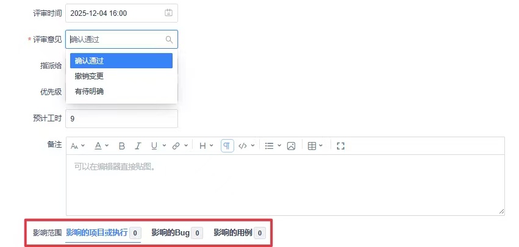519x247 pixels.
Task: Select 确认通过 from the dropdown list
Action: (x=121, y=61)
